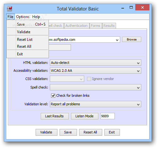The height and width of the screenshot is (148, 158).
Task: Close the Total Validator window
Action: [x=142, y=7]
